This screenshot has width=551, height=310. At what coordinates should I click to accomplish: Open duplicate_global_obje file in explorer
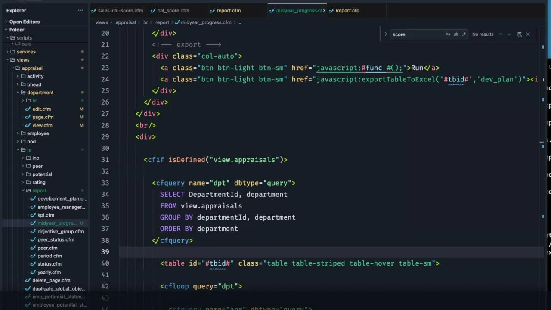pos(59,289)
